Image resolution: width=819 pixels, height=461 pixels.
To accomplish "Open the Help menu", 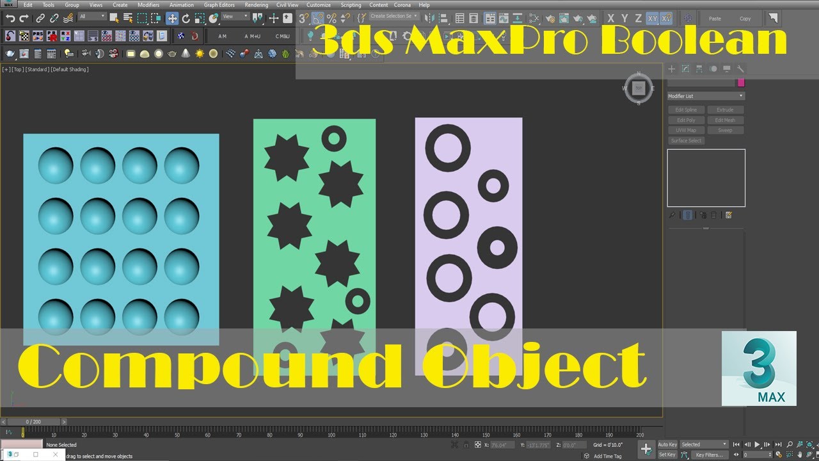I will (x=424, y=5).
